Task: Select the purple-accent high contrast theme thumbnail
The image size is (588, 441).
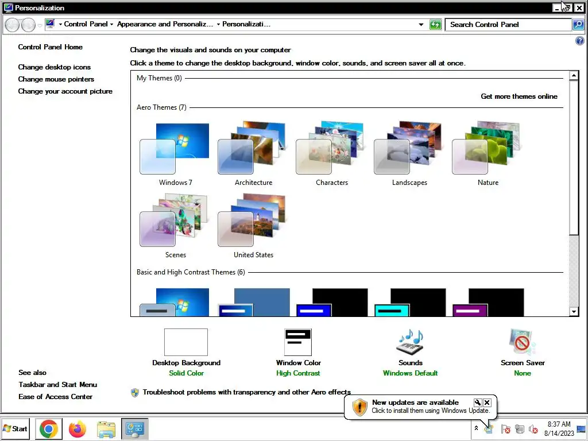Action: click(488, 302)
